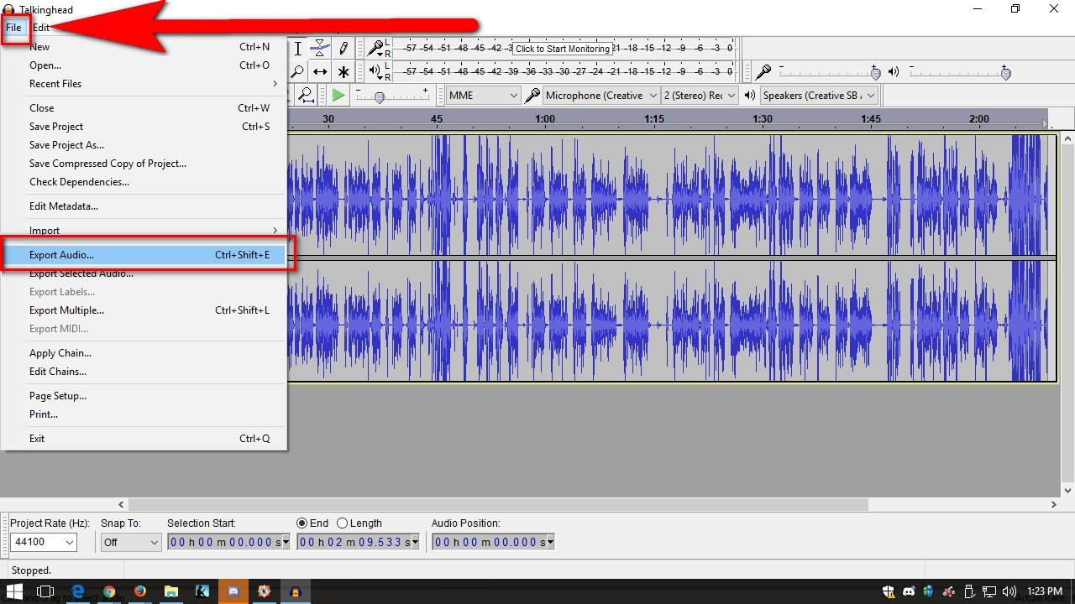
Task: Select the Multi-Tool asterisk mode
Action: tap(343, 72)
